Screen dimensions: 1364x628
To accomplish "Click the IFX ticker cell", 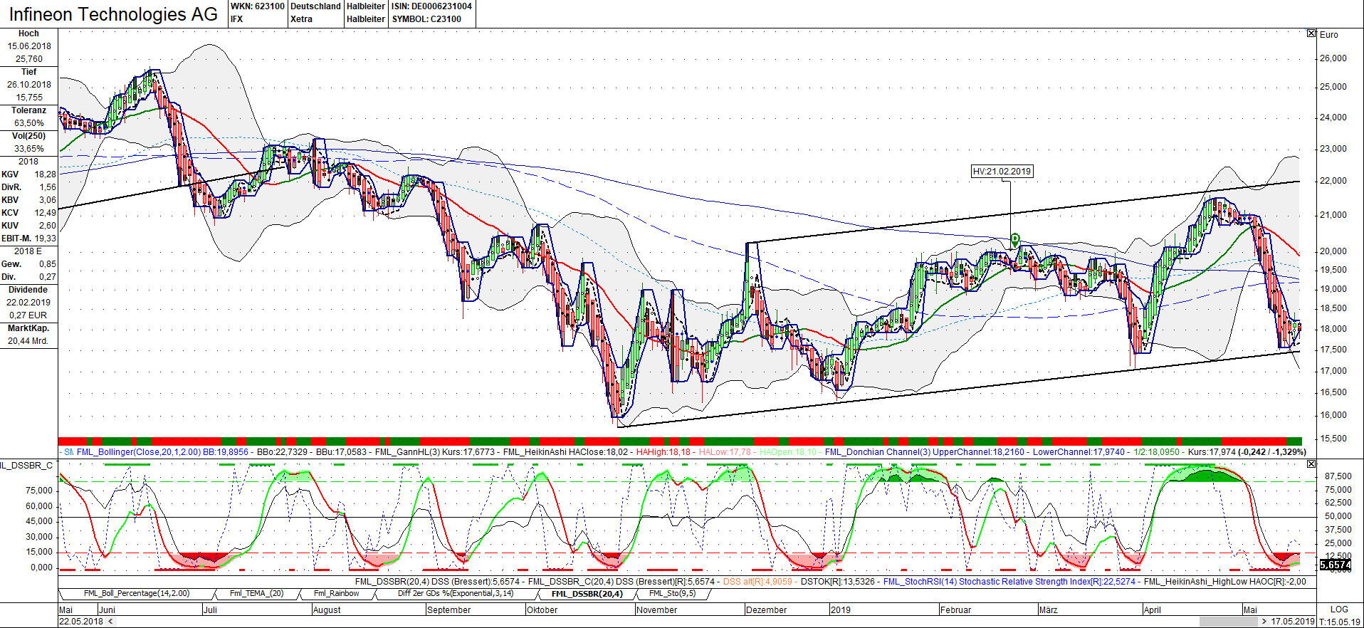I will (x=236, y=19).
